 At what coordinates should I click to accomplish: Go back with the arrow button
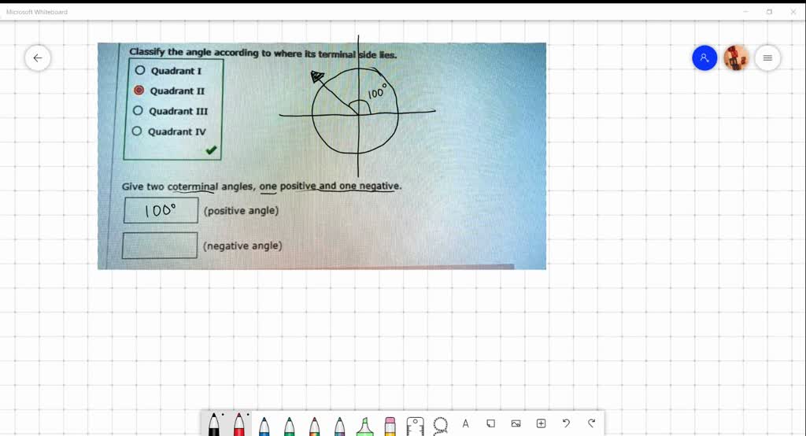pyautogui.click(x=38, y=57)
